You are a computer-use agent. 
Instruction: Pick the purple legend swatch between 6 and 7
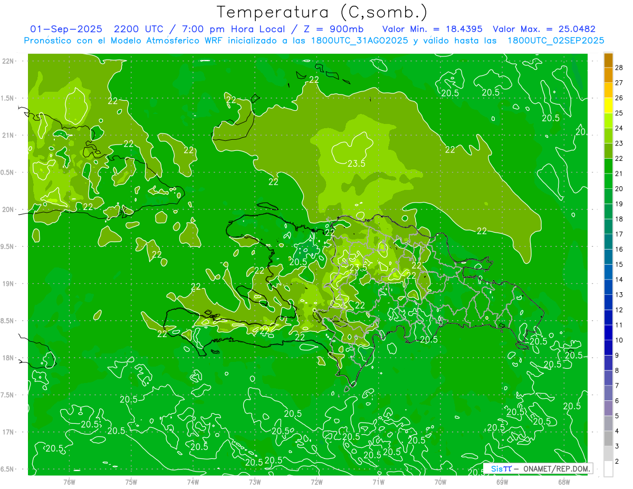point(608,394)
